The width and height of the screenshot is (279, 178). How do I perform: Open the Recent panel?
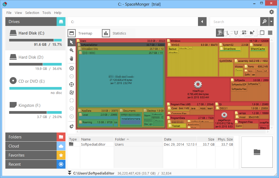[31, 164]
